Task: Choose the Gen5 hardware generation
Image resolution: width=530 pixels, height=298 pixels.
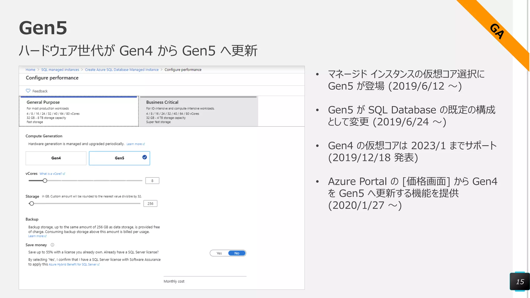Action: [x=119, y=158]
